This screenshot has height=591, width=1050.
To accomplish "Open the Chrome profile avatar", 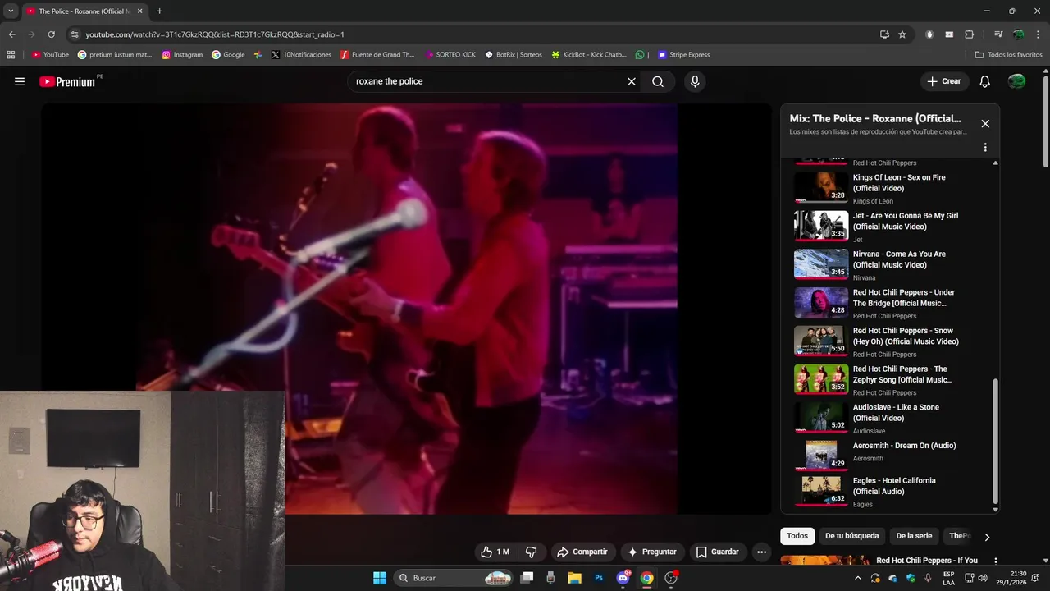I will [1018, 34].
